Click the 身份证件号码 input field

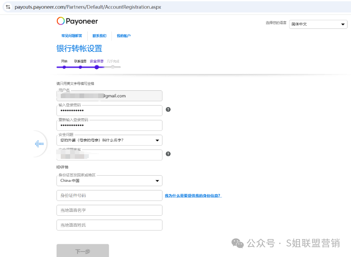click(109, 195)
